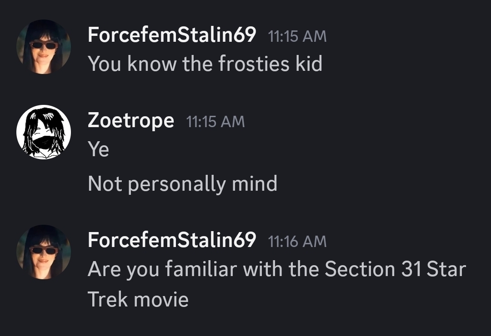Click Zoetrope's "Ye" message
491x336 pixels.
98,149
